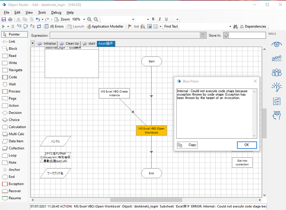Switch to the Initialise page tab
Viewport: 286px width, 210px height.
tap(47, 43)
